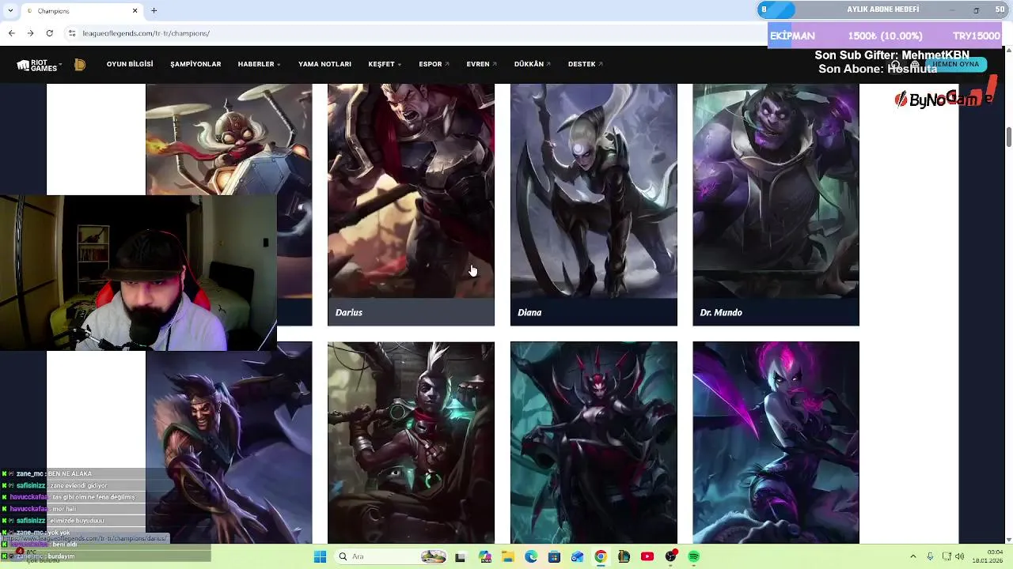
Task: Click the page vertical scrollbar thumb
Action: click(x=1009, y=136)
